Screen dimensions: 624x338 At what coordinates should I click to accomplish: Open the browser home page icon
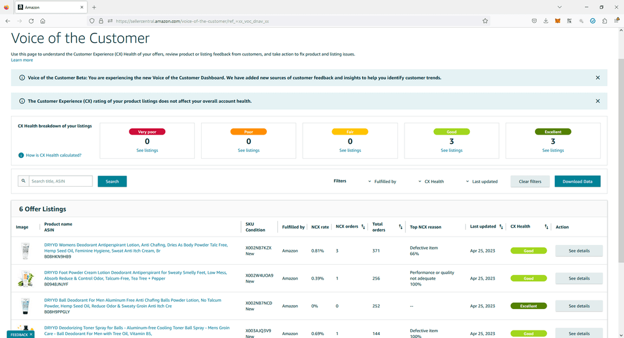point(43,21)
